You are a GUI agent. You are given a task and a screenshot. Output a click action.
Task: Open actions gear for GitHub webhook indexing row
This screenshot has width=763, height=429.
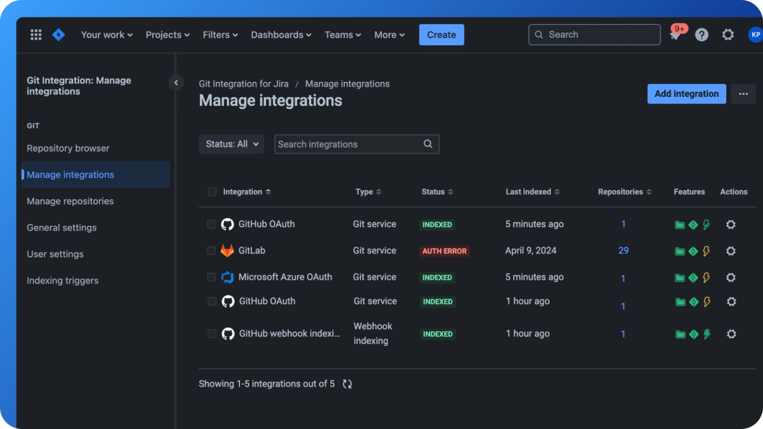731,334
